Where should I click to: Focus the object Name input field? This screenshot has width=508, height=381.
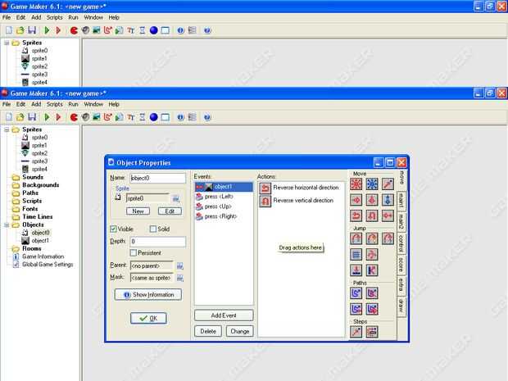pos(158,178)
